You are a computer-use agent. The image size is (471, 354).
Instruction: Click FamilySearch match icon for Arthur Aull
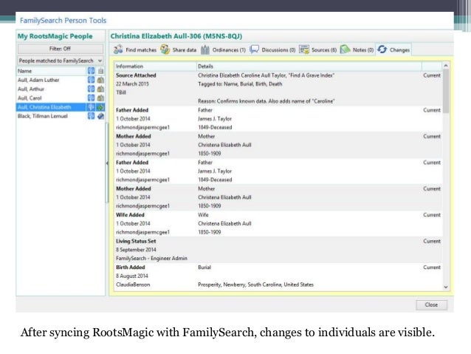click(90, 88)
